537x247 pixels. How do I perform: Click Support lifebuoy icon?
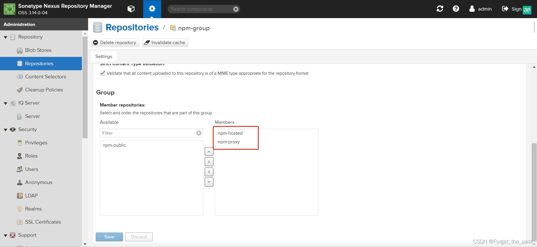pos(13,235)
